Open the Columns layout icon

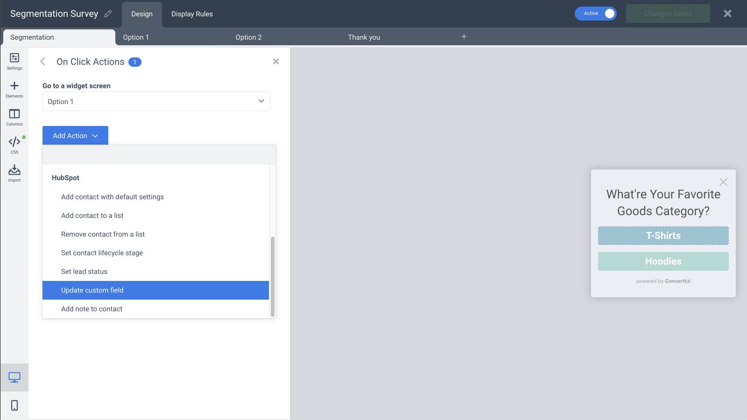point(14,117)
